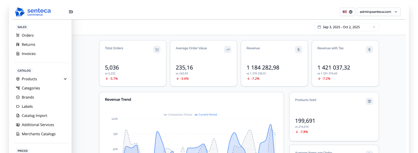Click the Sep 3 - Oct 2 date field
This screenshot has width=418, height=153.
coord(346,27)
